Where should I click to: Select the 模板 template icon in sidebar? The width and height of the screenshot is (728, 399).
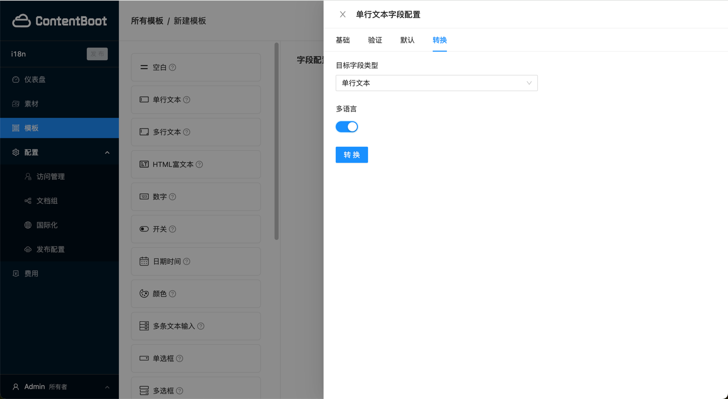click(16, 128)
